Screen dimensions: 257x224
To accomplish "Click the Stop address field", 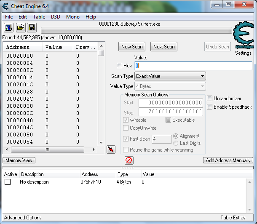I will (171, 112).
